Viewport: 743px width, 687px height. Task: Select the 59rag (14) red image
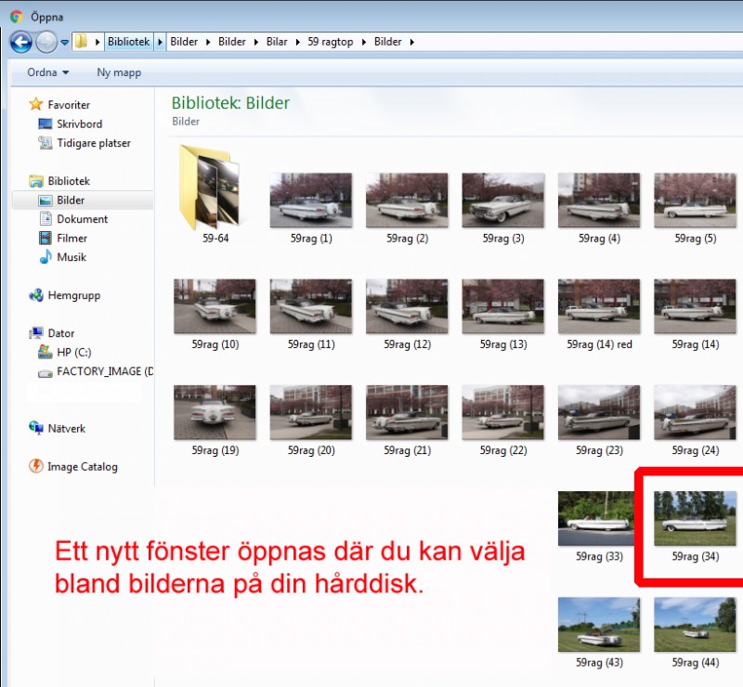tap(598, 306)
